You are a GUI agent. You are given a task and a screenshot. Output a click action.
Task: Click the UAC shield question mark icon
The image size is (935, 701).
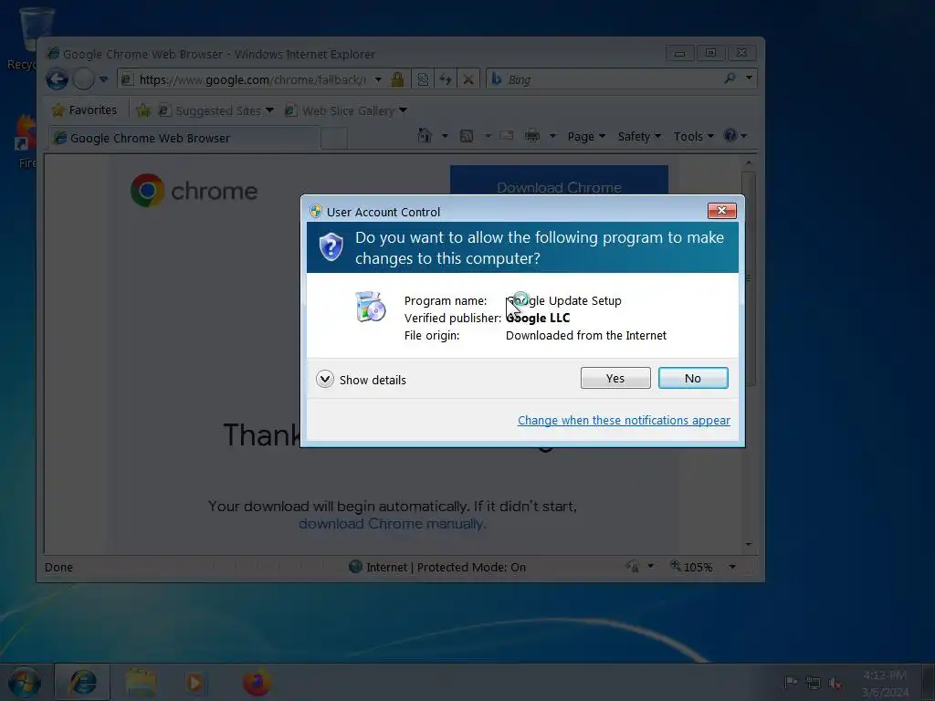331,246
